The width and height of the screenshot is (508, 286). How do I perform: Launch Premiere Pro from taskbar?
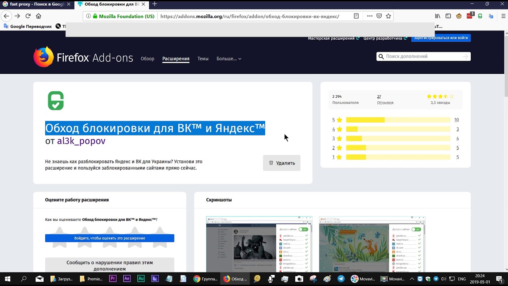[112, 279]
